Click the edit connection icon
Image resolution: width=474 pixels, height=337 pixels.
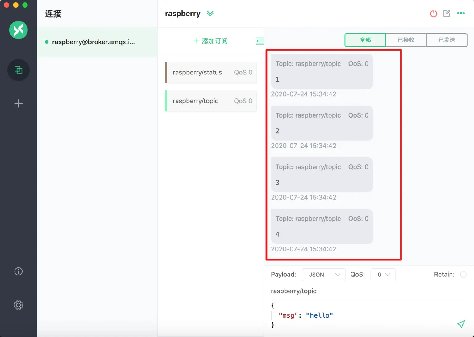point(447,14)
